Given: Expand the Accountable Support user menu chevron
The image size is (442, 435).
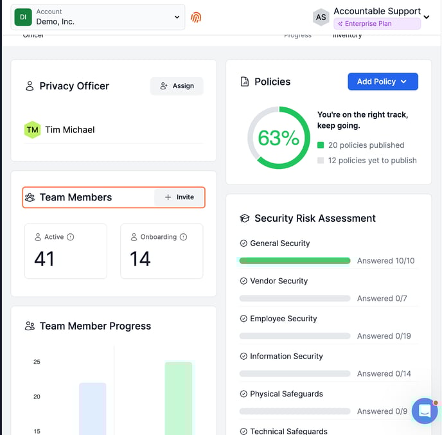Looking at the screenshot, I should click(x=427, y=17).
